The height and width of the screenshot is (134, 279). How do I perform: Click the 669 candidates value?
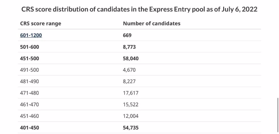pos(127,35)
